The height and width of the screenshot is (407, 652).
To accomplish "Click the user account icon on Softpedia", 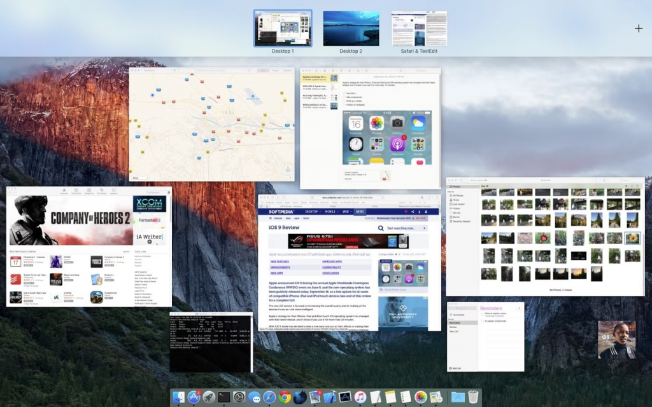I will [x=425, y=212].
